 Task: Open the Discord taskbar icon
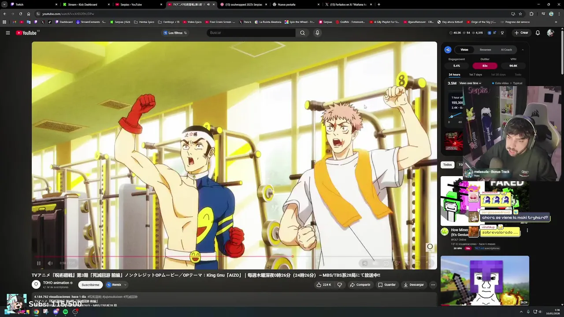[x=56, y=312]
